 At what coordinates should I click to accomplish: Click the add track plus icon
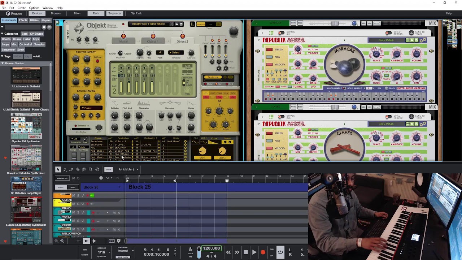101,178
